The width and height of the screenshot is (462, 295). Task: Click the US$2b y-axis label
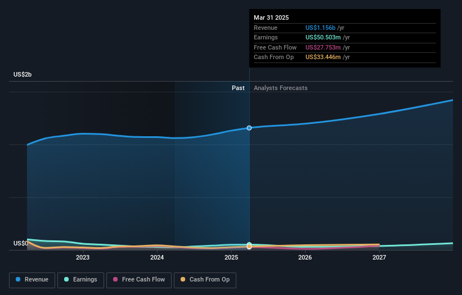pyautogui.click(x=23, y=74)
